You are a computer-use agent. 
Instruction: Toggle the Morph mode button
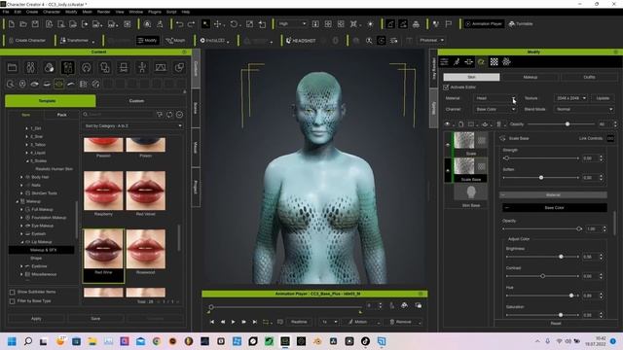click(175, 41)
